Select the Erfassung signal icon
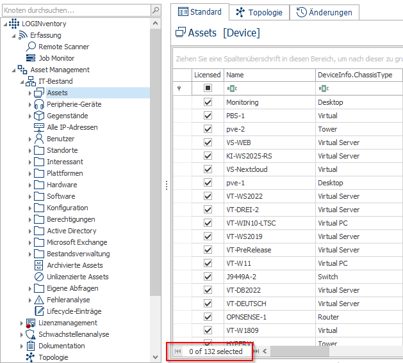 (x=23, y=35)
